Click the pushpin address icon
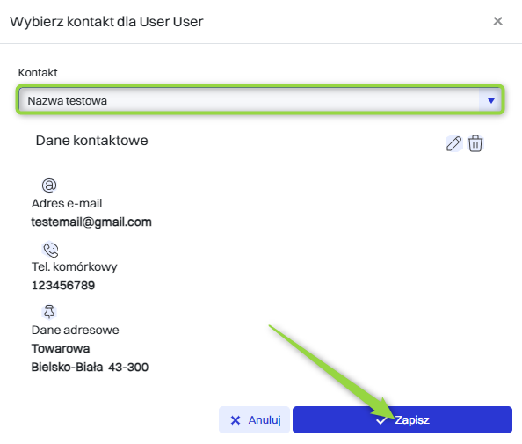 point(49,312)
